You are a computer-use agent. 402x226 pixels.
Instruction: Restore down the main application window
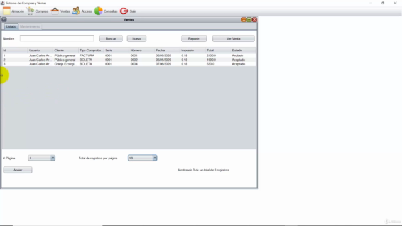[x=383, y=3]
